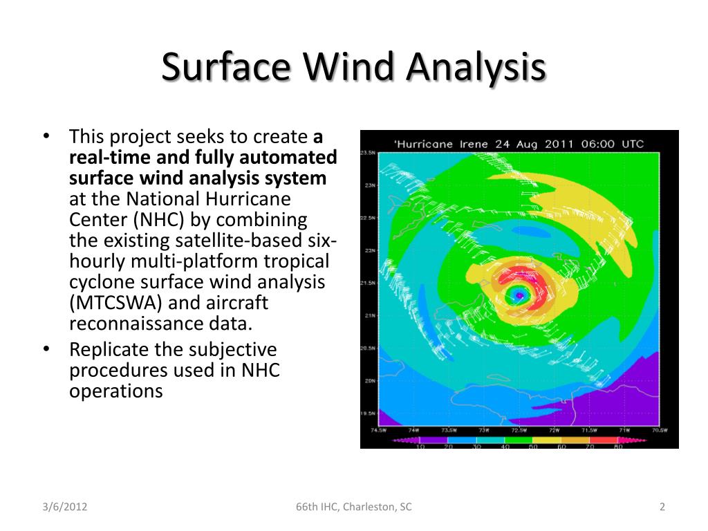Click the words "hourly multi-platform tropical"

pyautogui.click(x=199, y=261)
